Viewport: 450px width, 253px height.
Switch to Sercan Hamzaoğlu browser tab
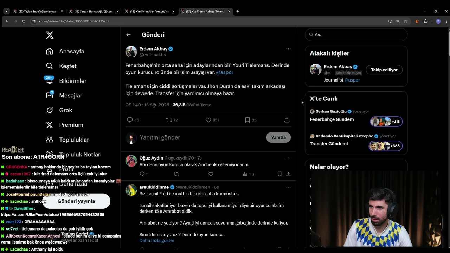pyautogui.click(x=94, y=11)
